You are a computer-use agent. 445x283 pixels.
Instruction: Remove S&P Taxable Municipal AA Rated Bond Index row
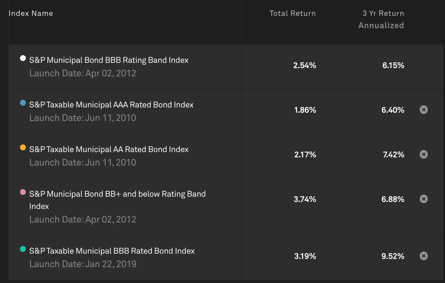pos(424,154)
